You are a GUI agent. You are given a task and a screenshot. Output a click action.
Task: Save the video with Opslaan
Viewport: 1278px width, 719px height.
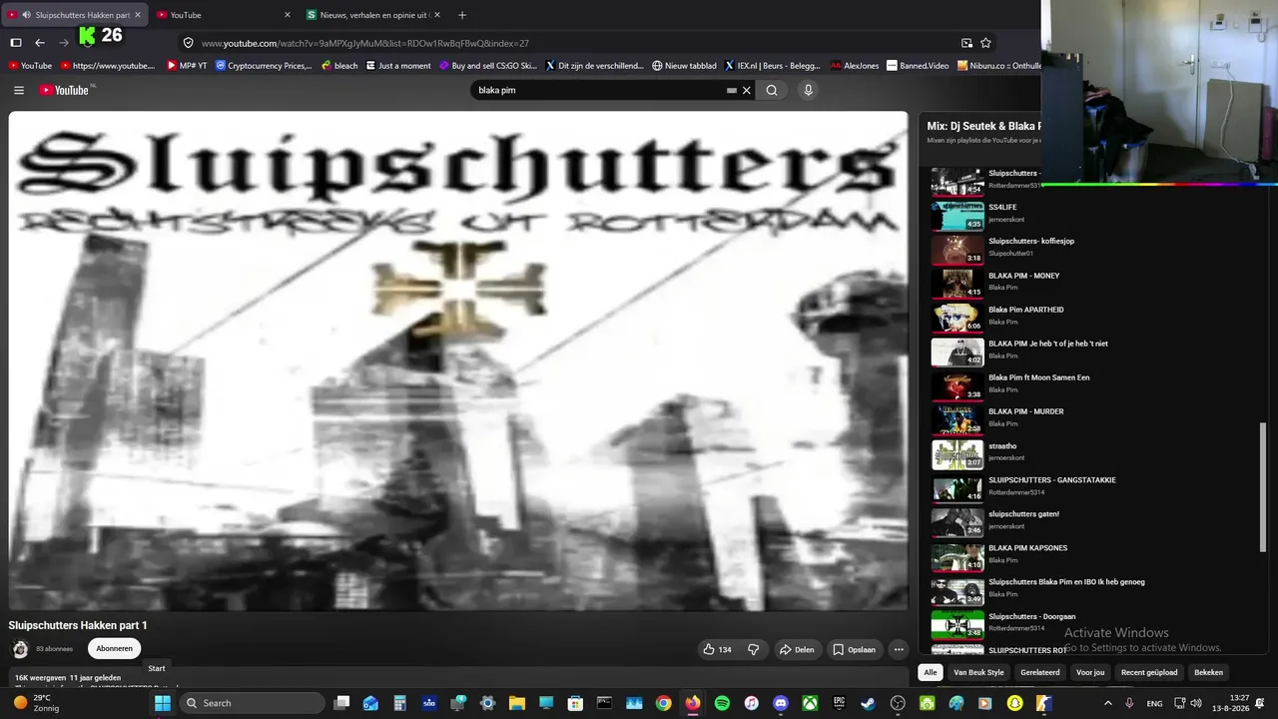pyautogui.click(x=854, y=649)
